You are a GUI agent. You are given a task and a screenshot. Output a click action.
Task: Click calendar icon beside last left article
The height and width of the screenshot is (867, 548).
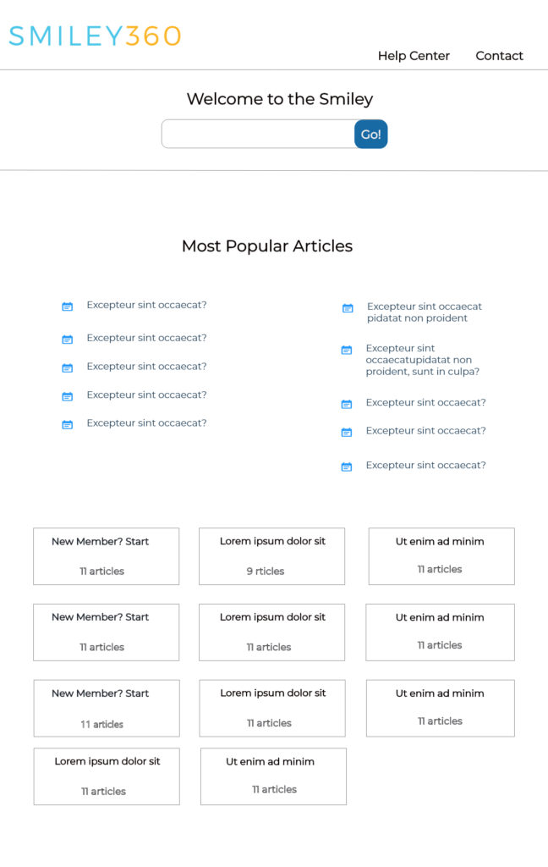tap(68, 425)
